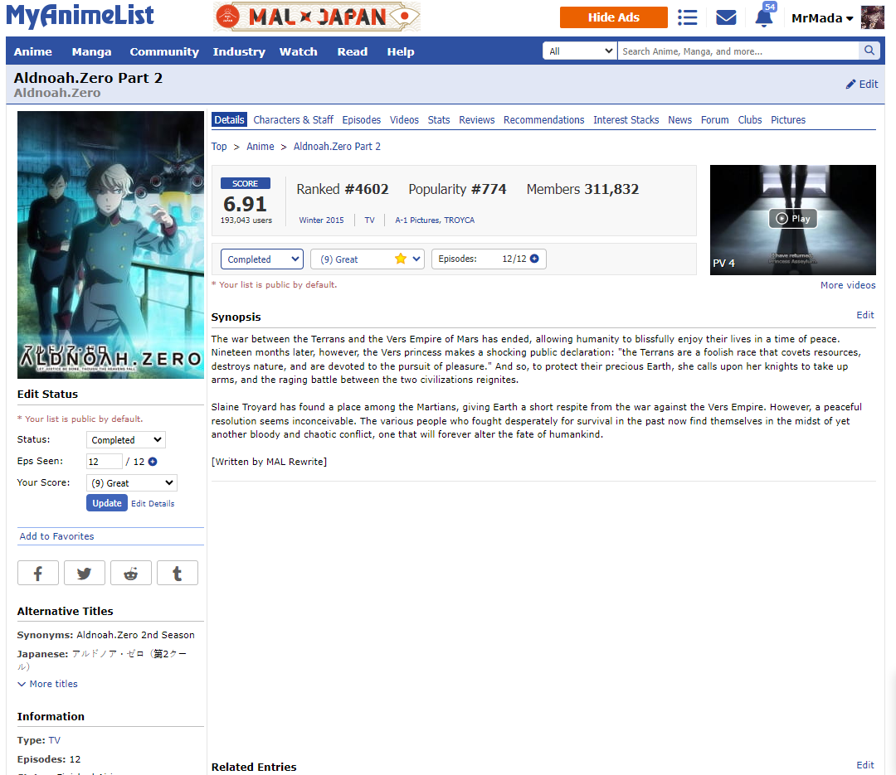Open the notifications bell icon
The width and height of the screenshot is (896, 775).
pos(764,17)
